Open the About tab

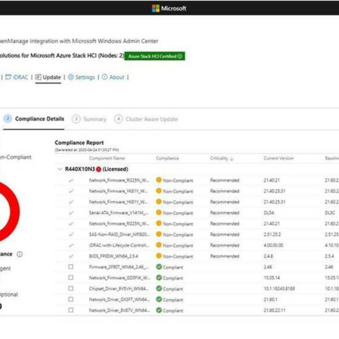click(x=113, y=77)
